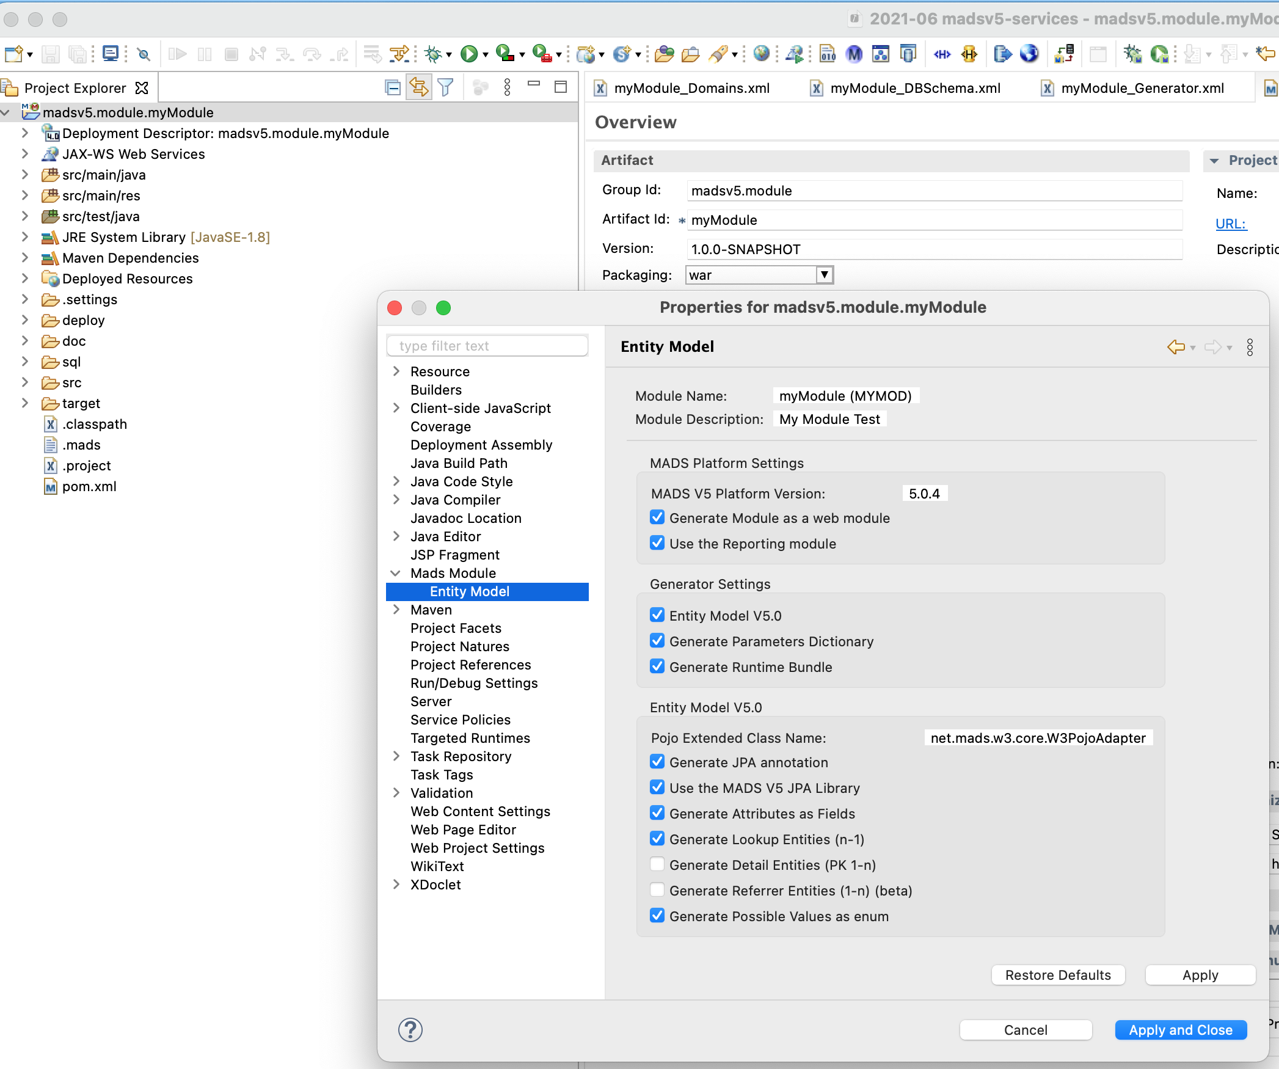Click the New wizard icon in toolbar
The height and width of the screenshot is (1069, 1279).
(x=13, y=54)
